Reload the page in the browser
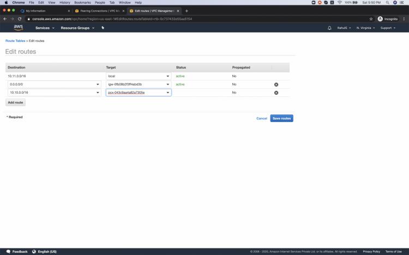The image size is (409, 255). (x=20, y=19)
